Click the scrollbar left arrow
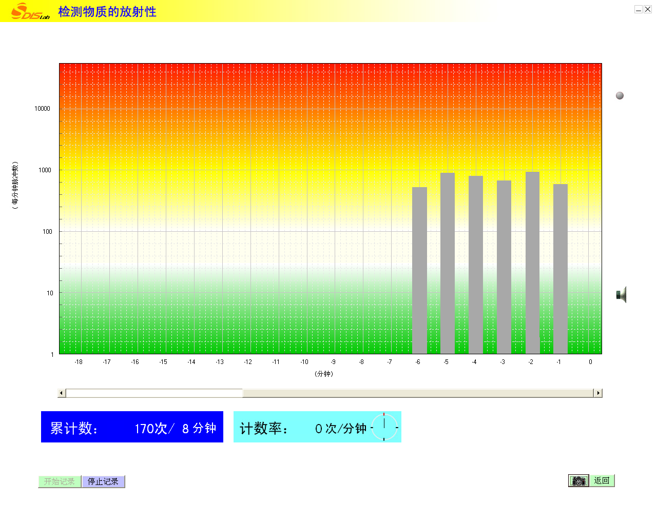657x525 pixels. [62, 393]
